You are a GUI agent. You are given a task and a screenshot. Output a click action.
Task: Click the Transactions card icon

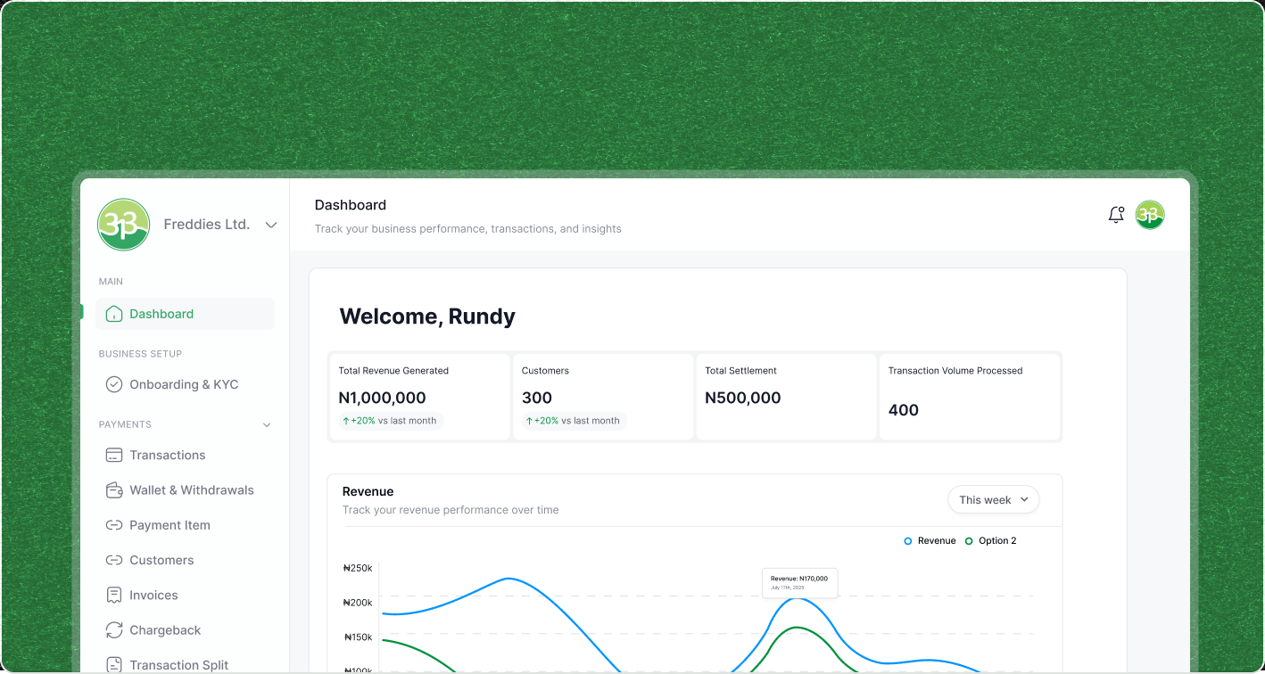[x=113, y=455]
